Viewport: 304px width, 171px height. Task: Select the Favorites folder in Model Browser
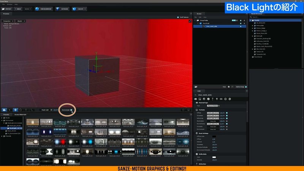click(x=258, y=57)
